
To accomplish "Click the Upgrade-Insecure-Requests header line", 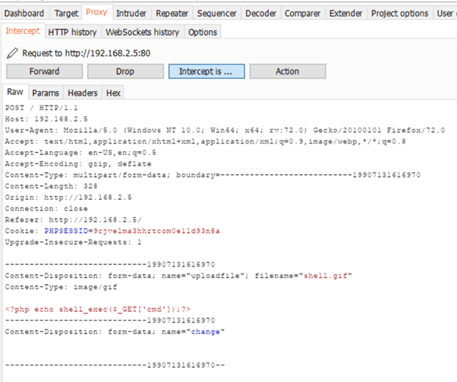I will (73, 242).
